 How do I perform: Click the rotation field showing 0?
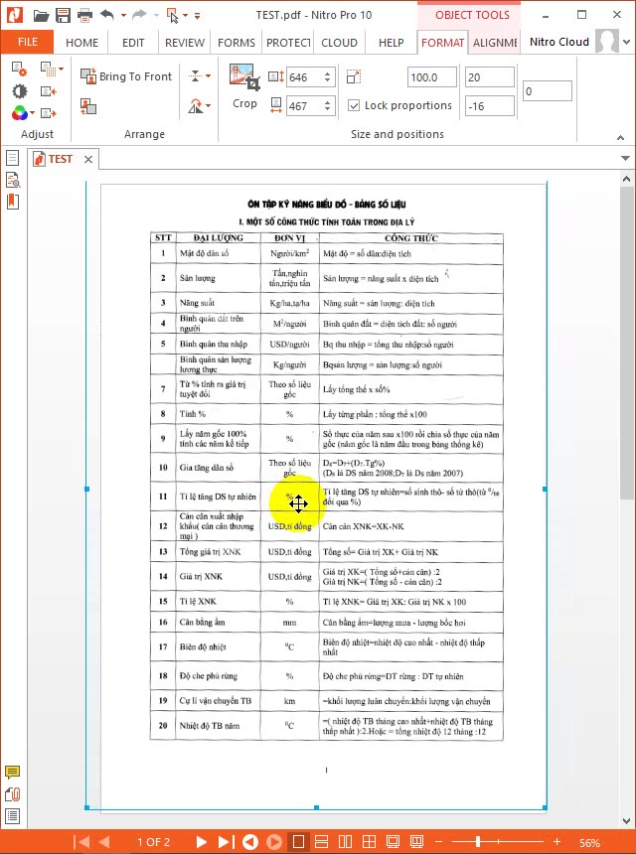548,91
